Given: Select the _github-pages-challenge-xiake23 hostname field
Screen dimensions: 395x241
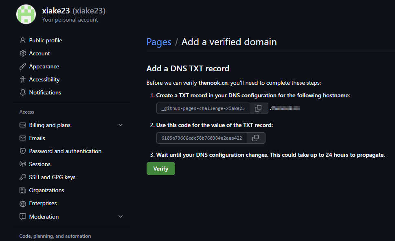Looking at the screenshot, I should click(203, 108).
